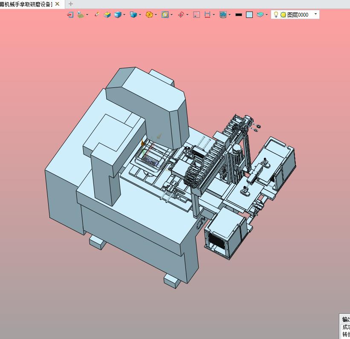Click the small square window zoom icon

pyautogui.click(x=197, y=15)
